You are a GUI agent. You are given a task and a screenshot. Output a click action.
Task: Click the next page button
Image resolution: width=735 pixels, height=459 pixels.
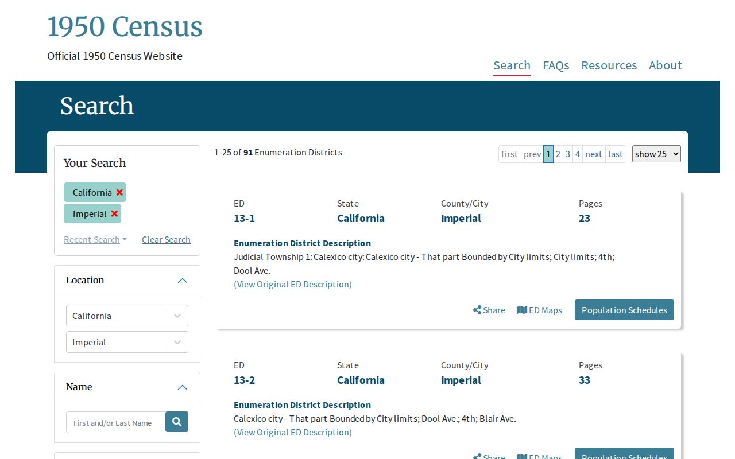594,154
